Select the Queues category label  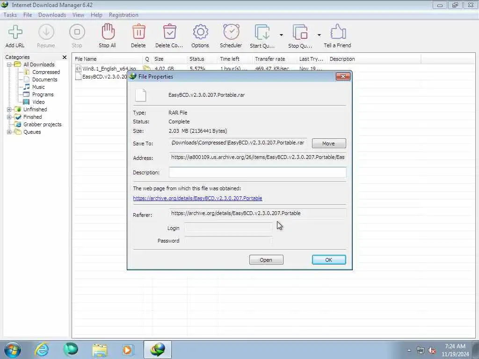coord(32,132)
